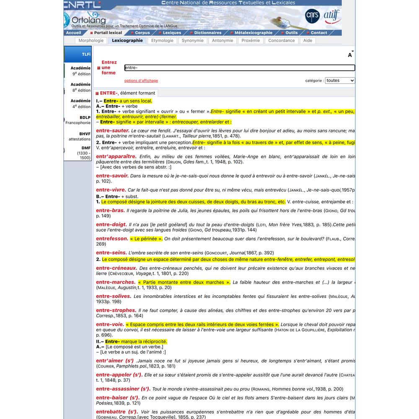Image resolution: width=419 pixels, height=419 pixels.
Task: Click highlighted 'Entre- marque la réciprocité.'
Action: pos(136,342)
